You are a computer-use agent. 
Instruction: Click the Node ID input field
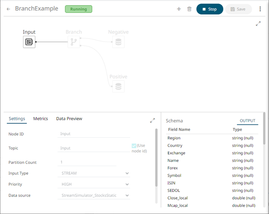tap(93, 134)
